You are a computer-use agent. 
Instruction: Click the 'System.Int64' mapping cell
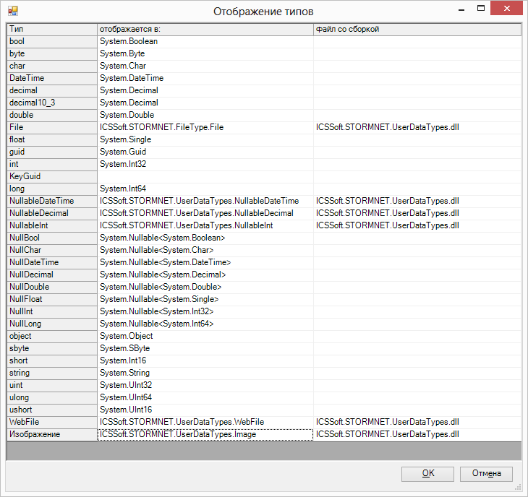click(x=205, y=189)
